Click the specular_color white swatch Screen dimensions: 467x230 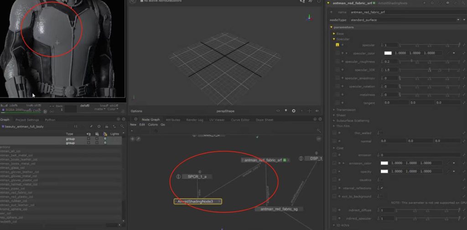pyautogui.click(x=388, y=53)
